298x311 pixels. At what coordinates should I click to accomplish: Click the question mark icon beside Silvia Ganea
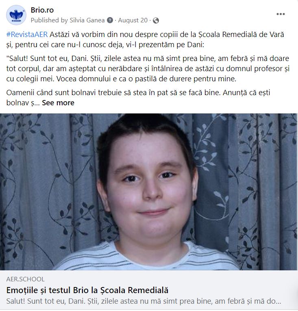(110, 20)
